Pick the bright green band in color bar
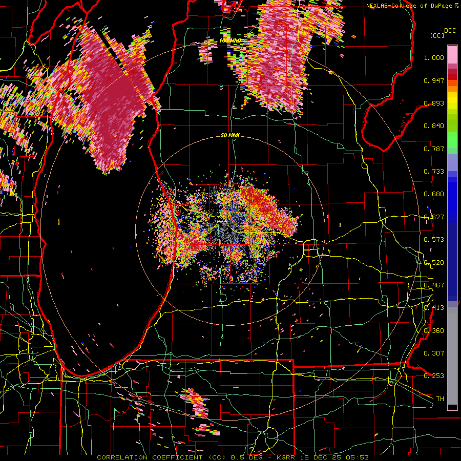The image size is (461, 461). coord(452,140)
